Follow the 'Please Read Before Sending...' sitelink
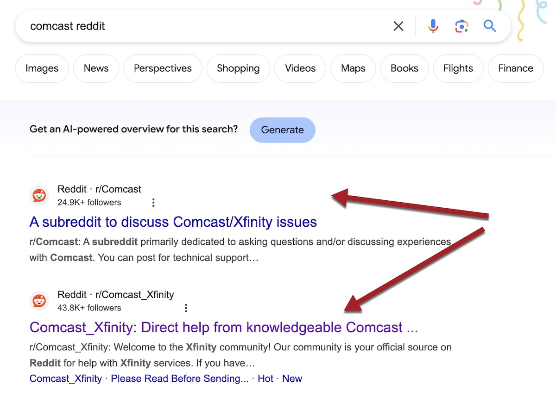556x409 pixels. 180,378
